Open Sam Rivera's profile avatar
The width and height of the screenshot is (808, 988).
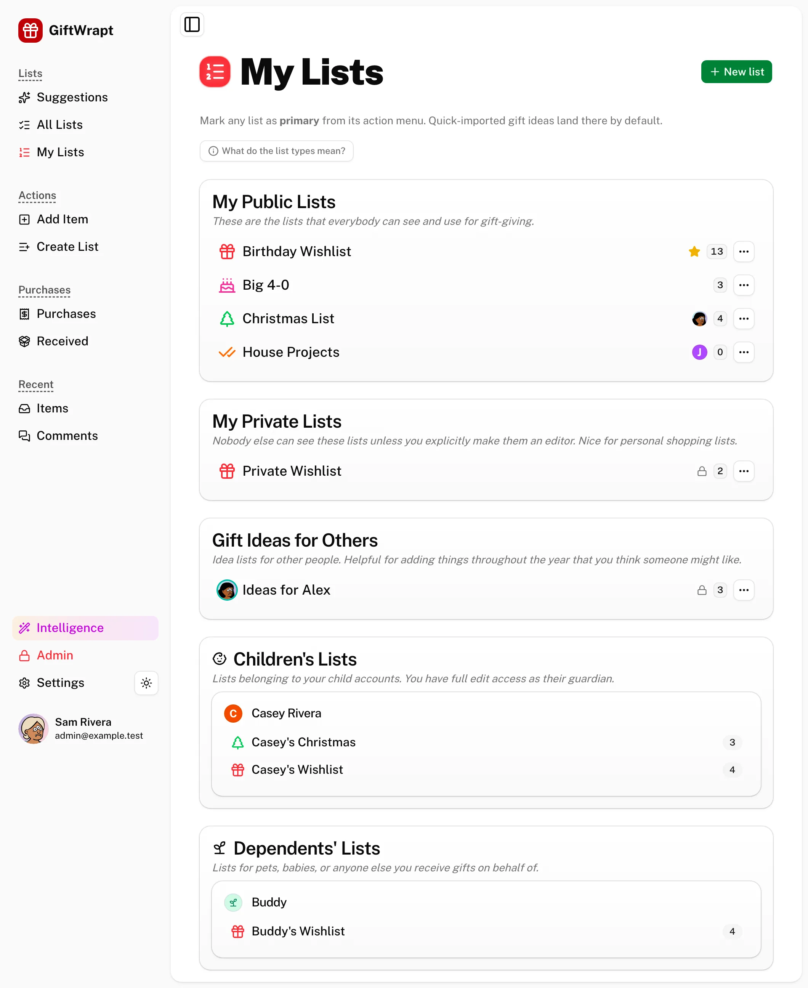click(34, 728)
